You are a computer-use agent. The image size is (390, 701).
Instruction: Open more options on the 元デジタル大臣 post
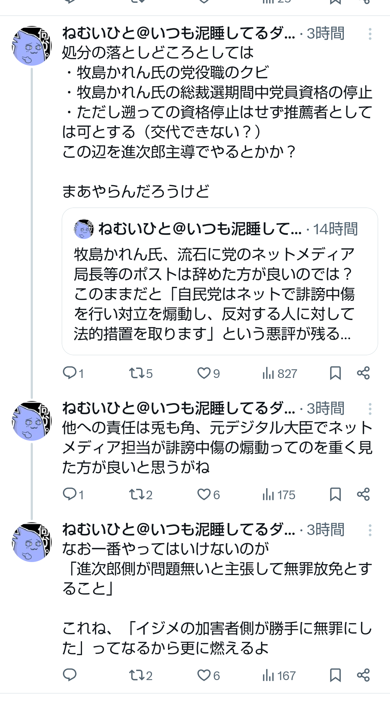click(x=370, y=409)
